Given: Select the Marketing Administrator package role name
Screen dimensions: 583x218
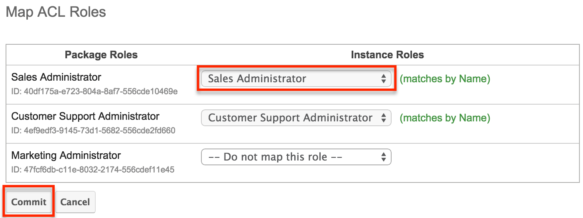Looking at the screenshot, I should pos(66,155).
